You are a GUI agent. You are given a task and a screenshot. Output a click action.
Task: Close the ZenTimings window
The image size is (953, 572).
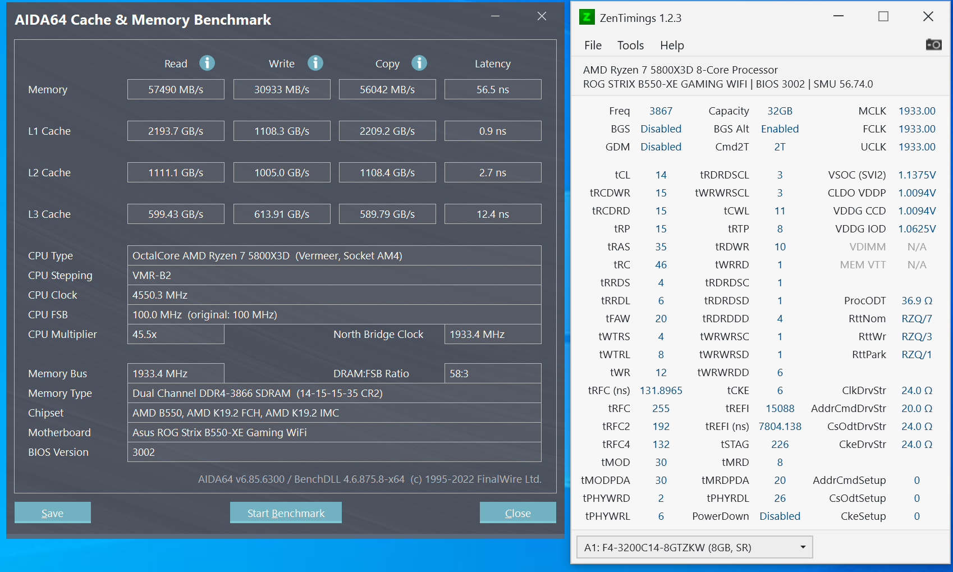point(928,16)
